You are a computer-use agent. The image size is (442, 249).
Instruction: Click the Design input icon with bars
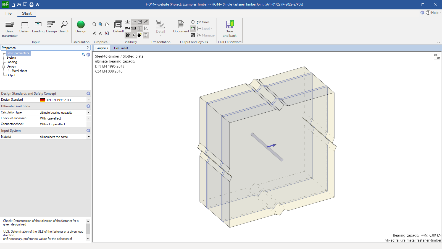pyautogui.click(x=51, y=27)
